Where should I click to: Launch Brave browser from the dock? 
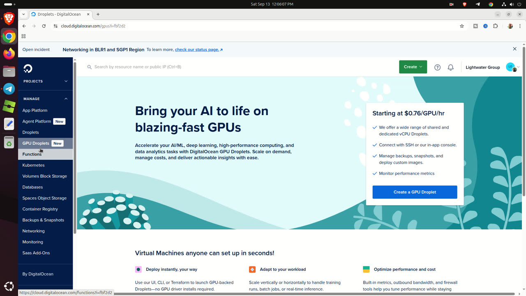(x=9, y=18)
